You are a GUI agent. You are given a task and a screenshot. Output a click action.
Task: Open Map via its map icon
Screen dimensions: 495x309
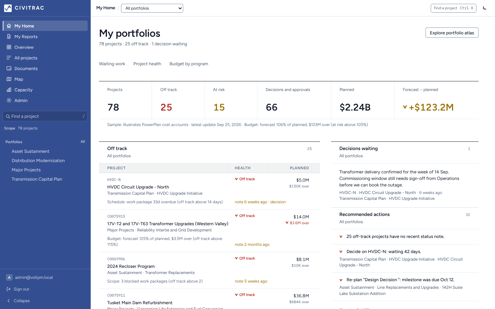tap(9, 79)
